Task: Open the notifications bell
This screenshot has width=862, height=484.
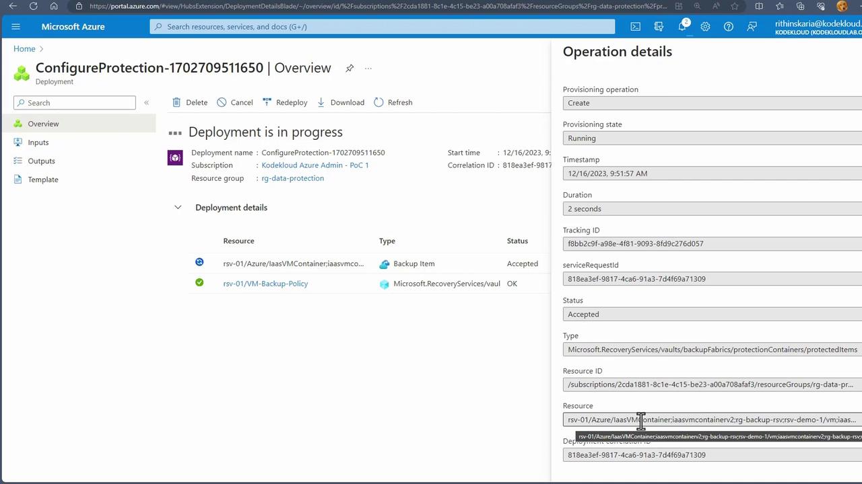Action: tap(682, 27)
